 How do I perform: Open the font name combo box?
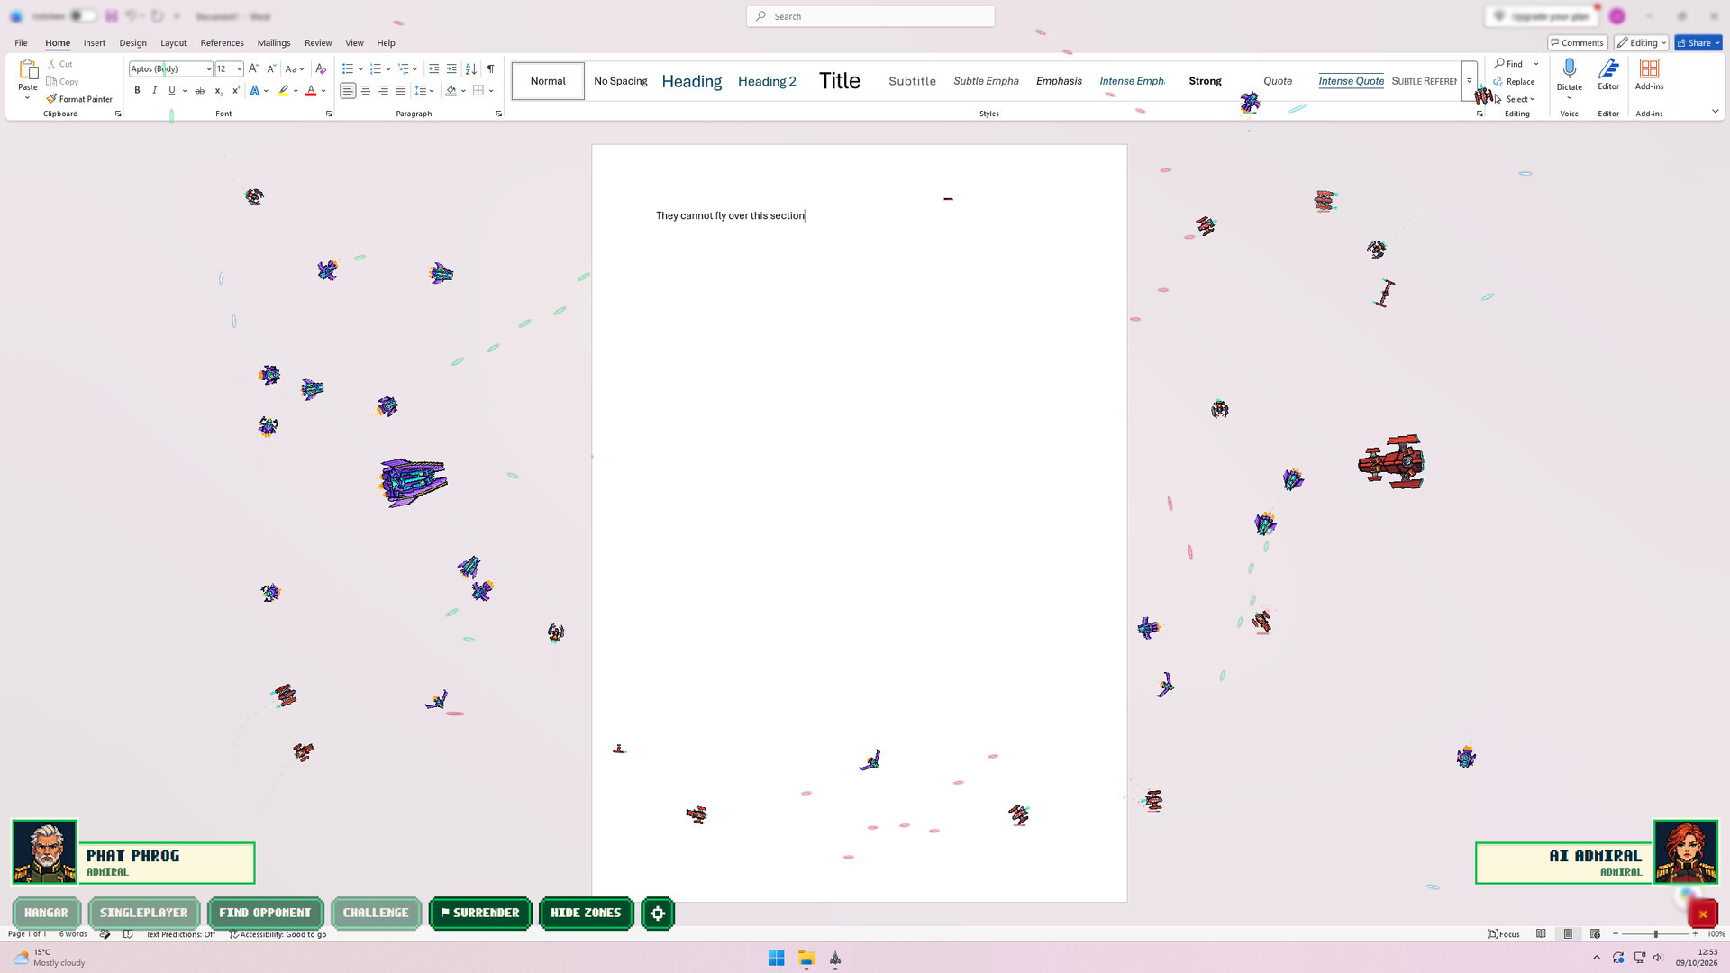click(x=170, y=68)
